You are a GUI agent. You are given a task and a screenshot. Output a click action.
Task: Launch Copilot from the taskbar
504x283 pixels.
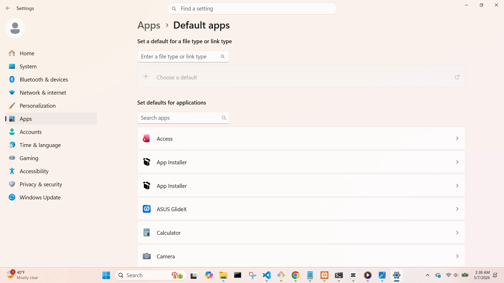[209, 275]
